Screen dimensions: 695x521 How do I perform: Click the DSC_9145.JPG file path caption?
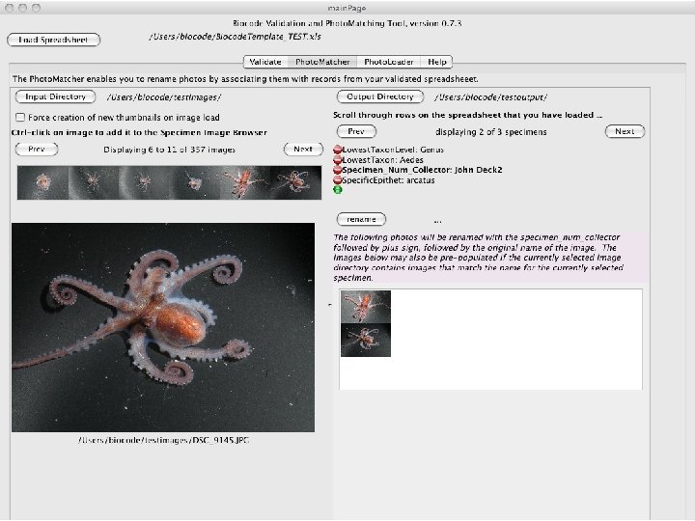pyautogui.click(x=163, y=440)
